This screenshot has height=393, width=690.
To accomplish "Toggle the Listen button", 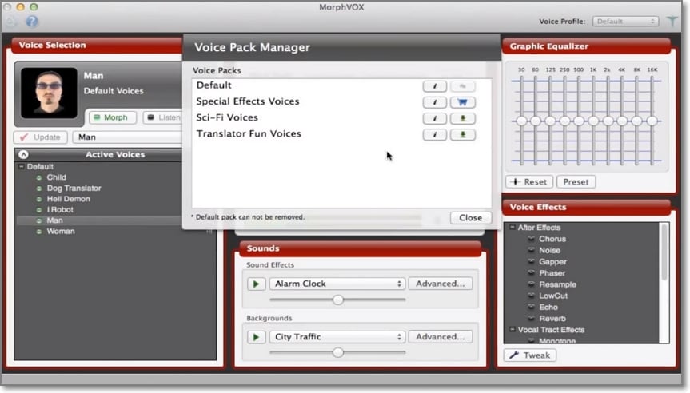I will 163,117.
